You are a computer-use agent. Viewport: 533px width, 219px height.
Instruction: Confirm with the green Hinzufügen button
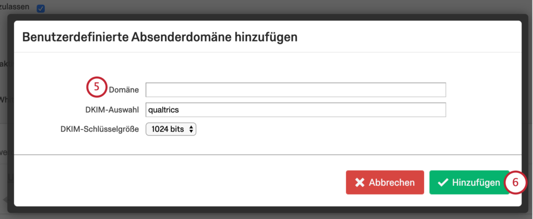point(469,182)
